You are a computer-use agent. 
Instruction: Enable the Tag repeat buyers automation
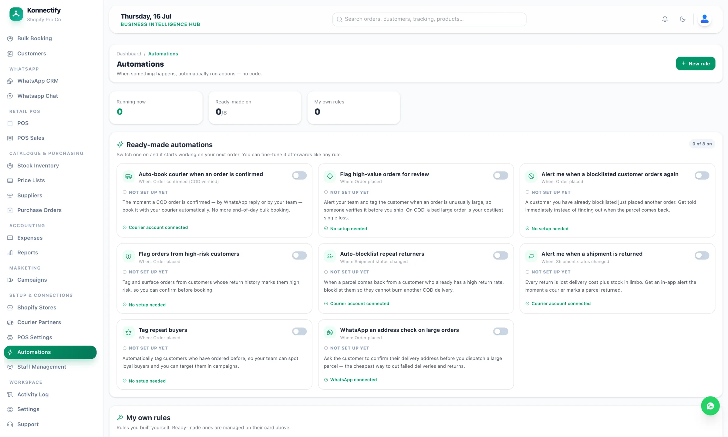coord(299,331)
